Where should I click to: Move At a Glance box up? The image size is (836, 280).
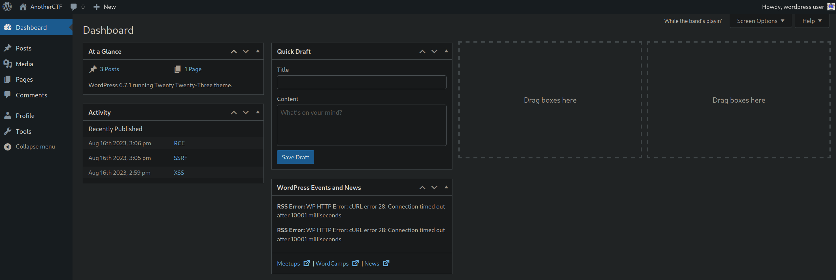point(234,51)
